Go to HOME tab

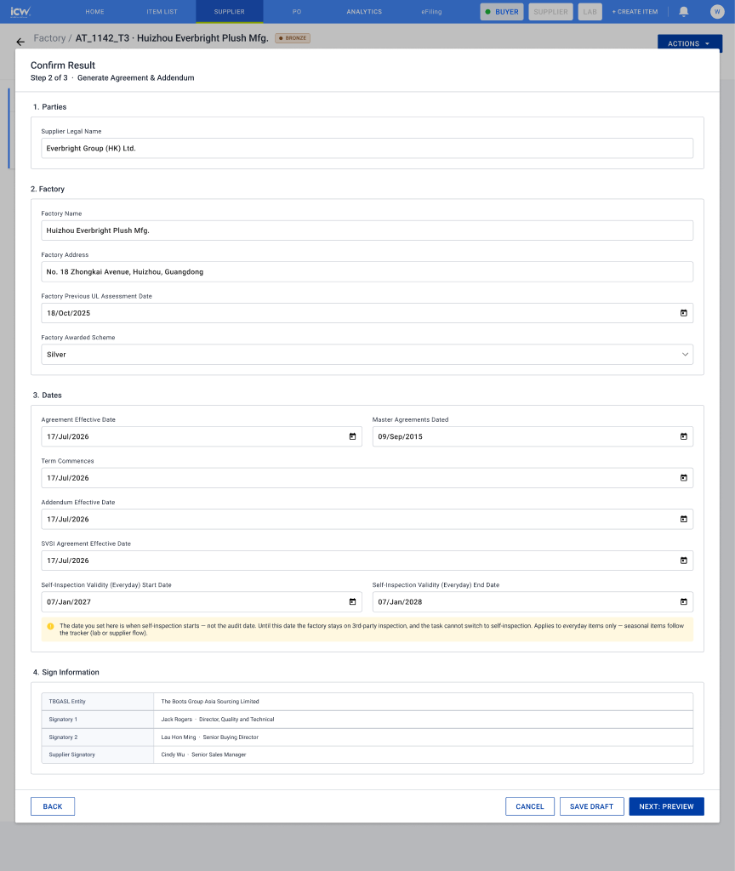94,12
